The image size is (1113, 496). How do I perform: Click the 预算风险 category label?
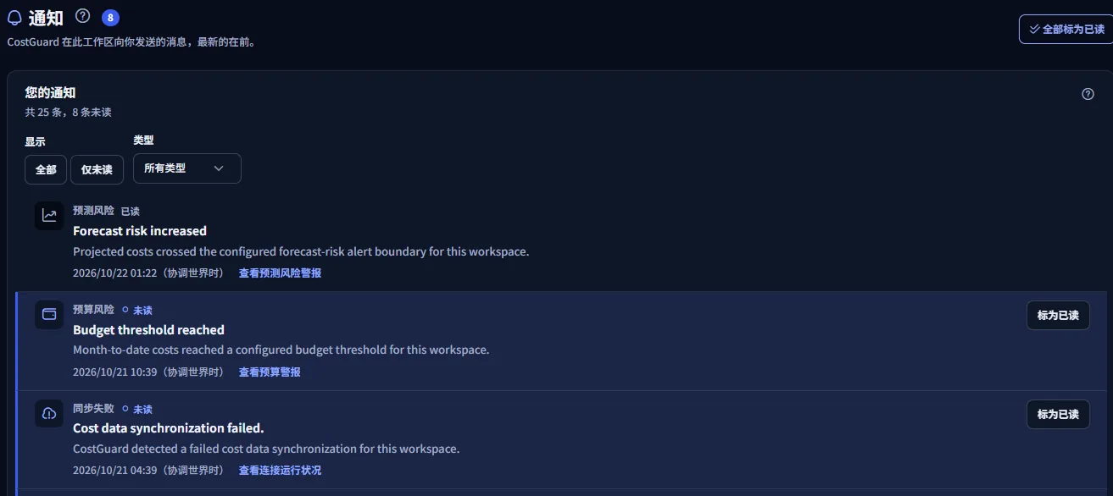[93, 310]
